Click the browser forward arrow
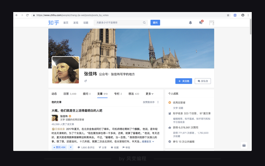265x166 pixels. pos(22,15)
